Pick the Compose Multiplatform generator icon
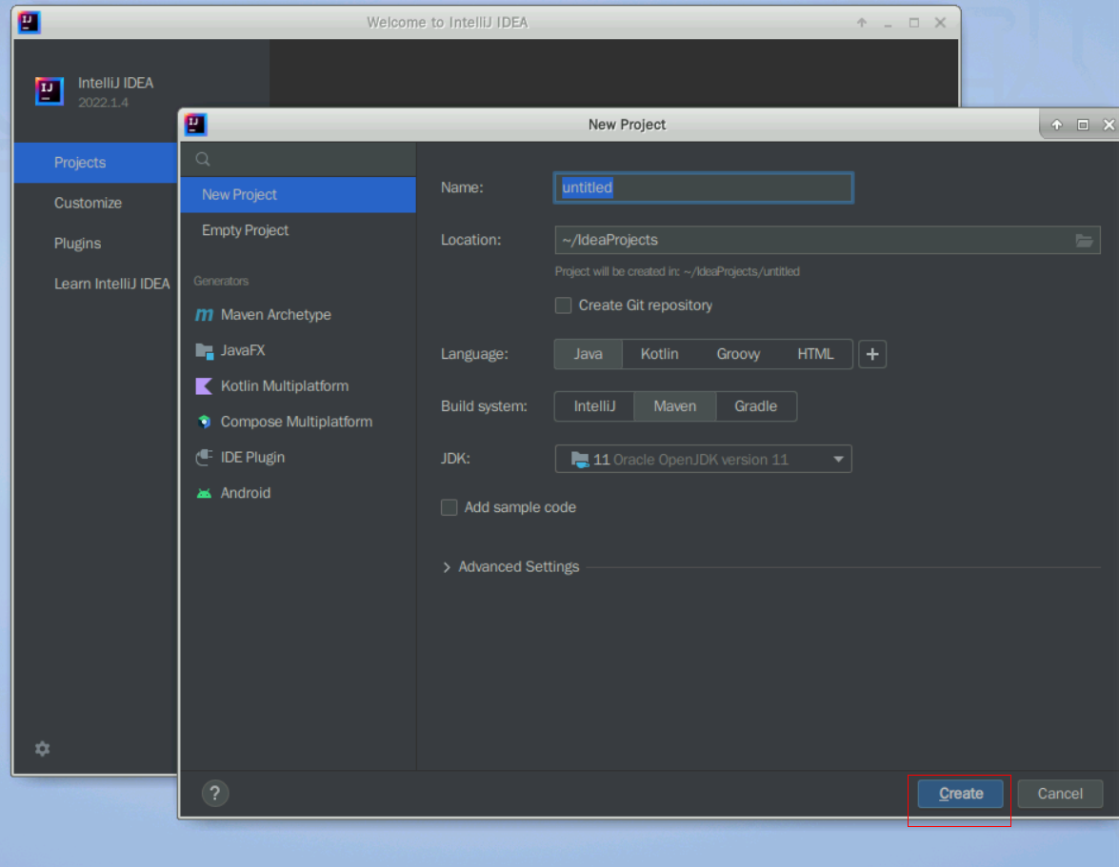 (x=204, y=422)
